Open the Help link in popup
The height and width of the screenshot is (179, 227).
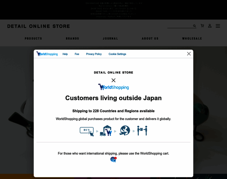tap(65, 54)
